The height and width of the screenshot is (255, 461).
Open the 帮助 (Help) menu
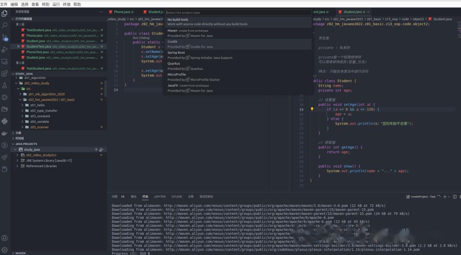77,4
